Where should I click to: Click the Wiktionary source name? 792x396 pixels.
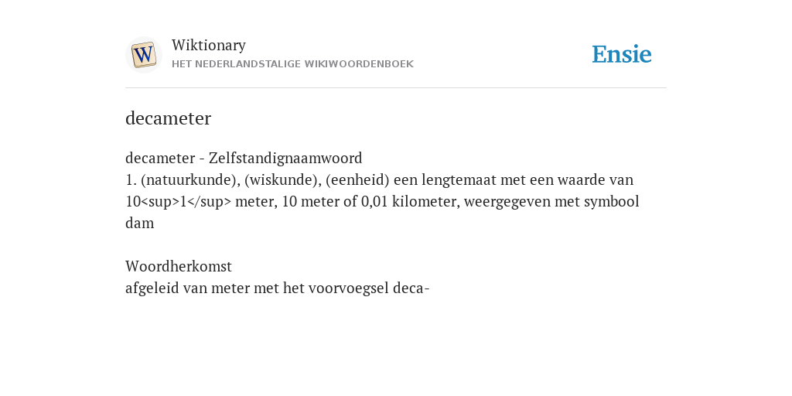[x=209, y=45]
